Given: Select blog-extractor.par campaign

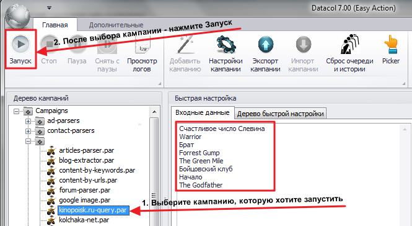Looking at the screenshot, I should click(x=87, y=160).
